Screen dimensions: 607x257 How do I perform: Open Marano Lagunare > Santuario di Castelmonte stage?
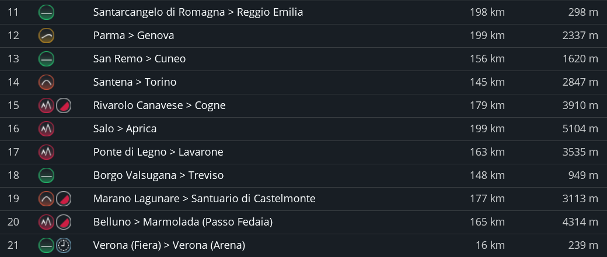[x=204, y=199]
